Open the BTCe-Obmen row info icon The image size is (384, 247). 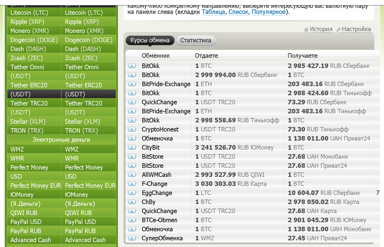[132, 220]
